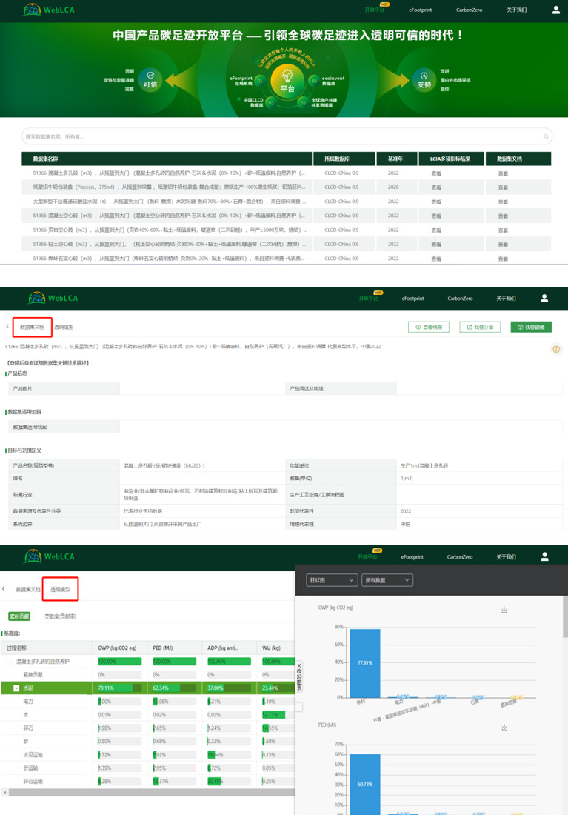Click the search magnifier icon in the dataset search box

(x=546, y=136)
